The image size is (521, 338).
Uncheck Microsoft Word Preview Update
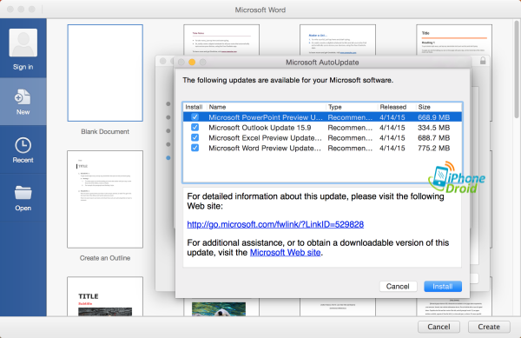tap(195, 148)
